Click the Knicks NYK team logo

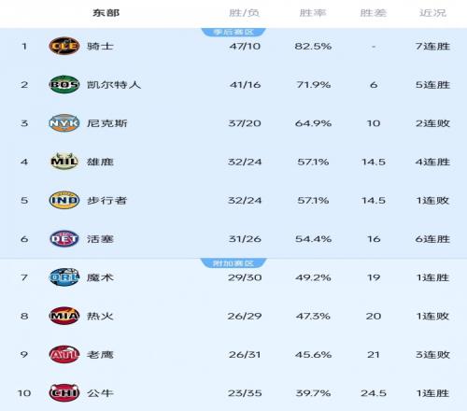[x=64, y=123]
